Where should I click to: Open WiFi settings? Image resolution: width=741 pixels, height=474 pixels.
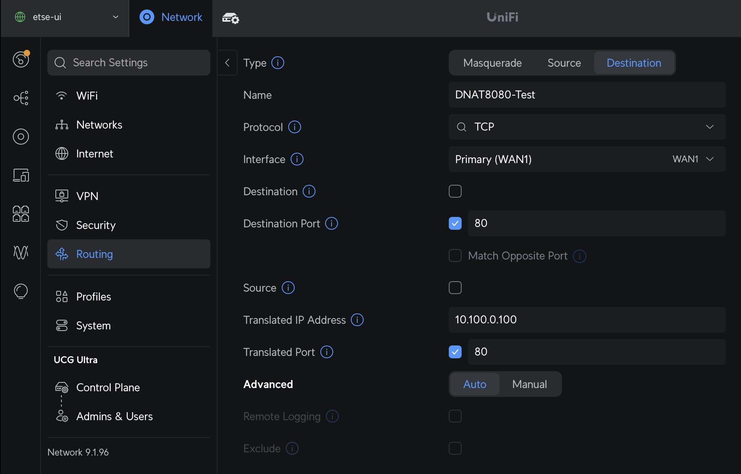129,96
